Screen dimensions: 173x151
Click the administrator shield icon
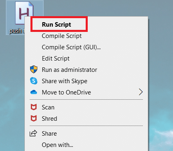34,69
